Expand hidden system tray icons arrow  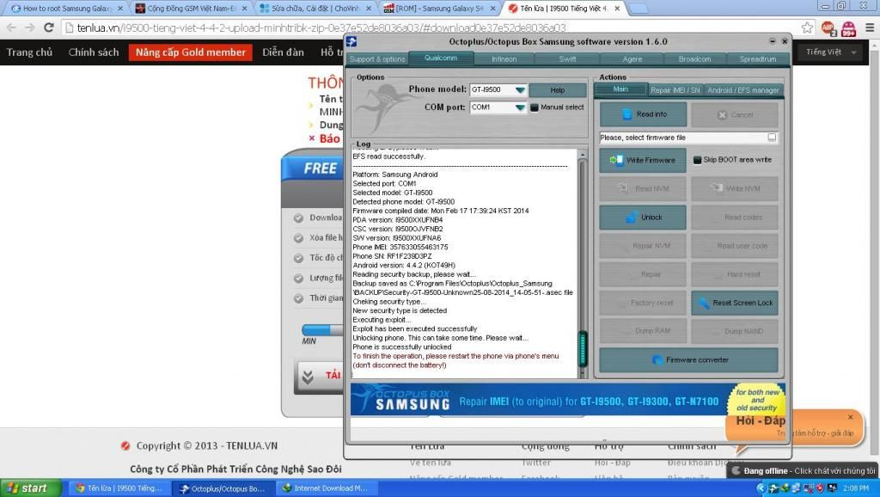coord(761,488)
